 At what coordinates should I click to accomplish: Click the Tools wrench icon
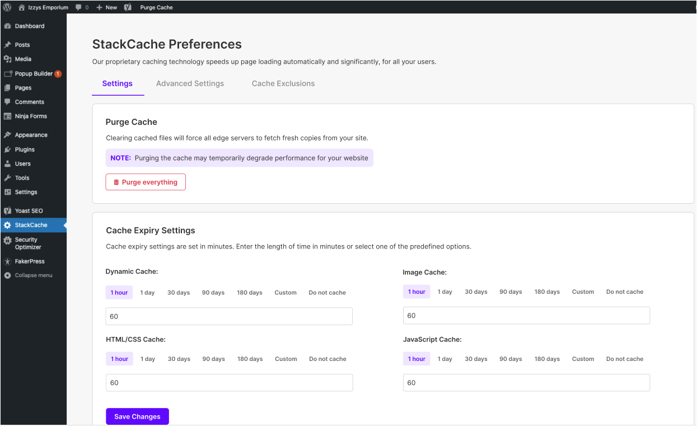pos(7,178)
